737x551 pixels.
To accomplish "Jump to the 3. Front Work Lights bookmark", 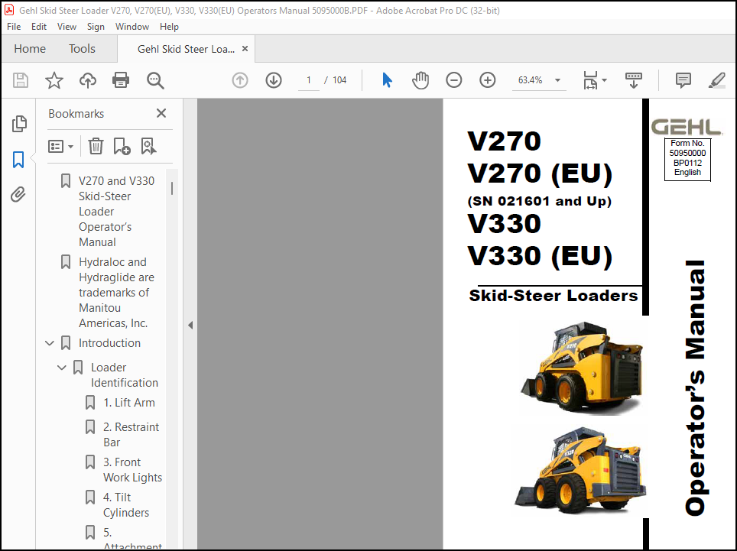I will (132, 470).
